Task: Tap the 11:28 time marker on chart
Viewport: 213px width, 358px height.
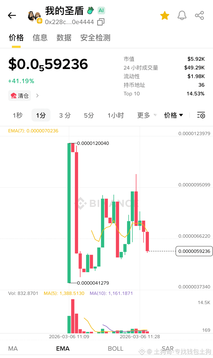Action: pyautogui.click(x=140, y=337)
